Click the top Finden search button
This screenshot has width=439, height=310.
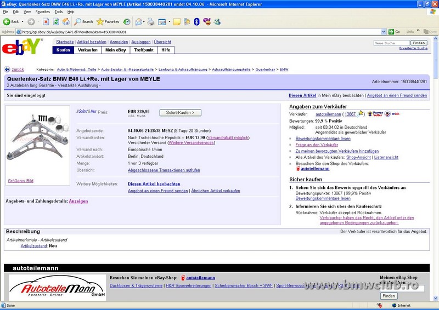(419, 43)
